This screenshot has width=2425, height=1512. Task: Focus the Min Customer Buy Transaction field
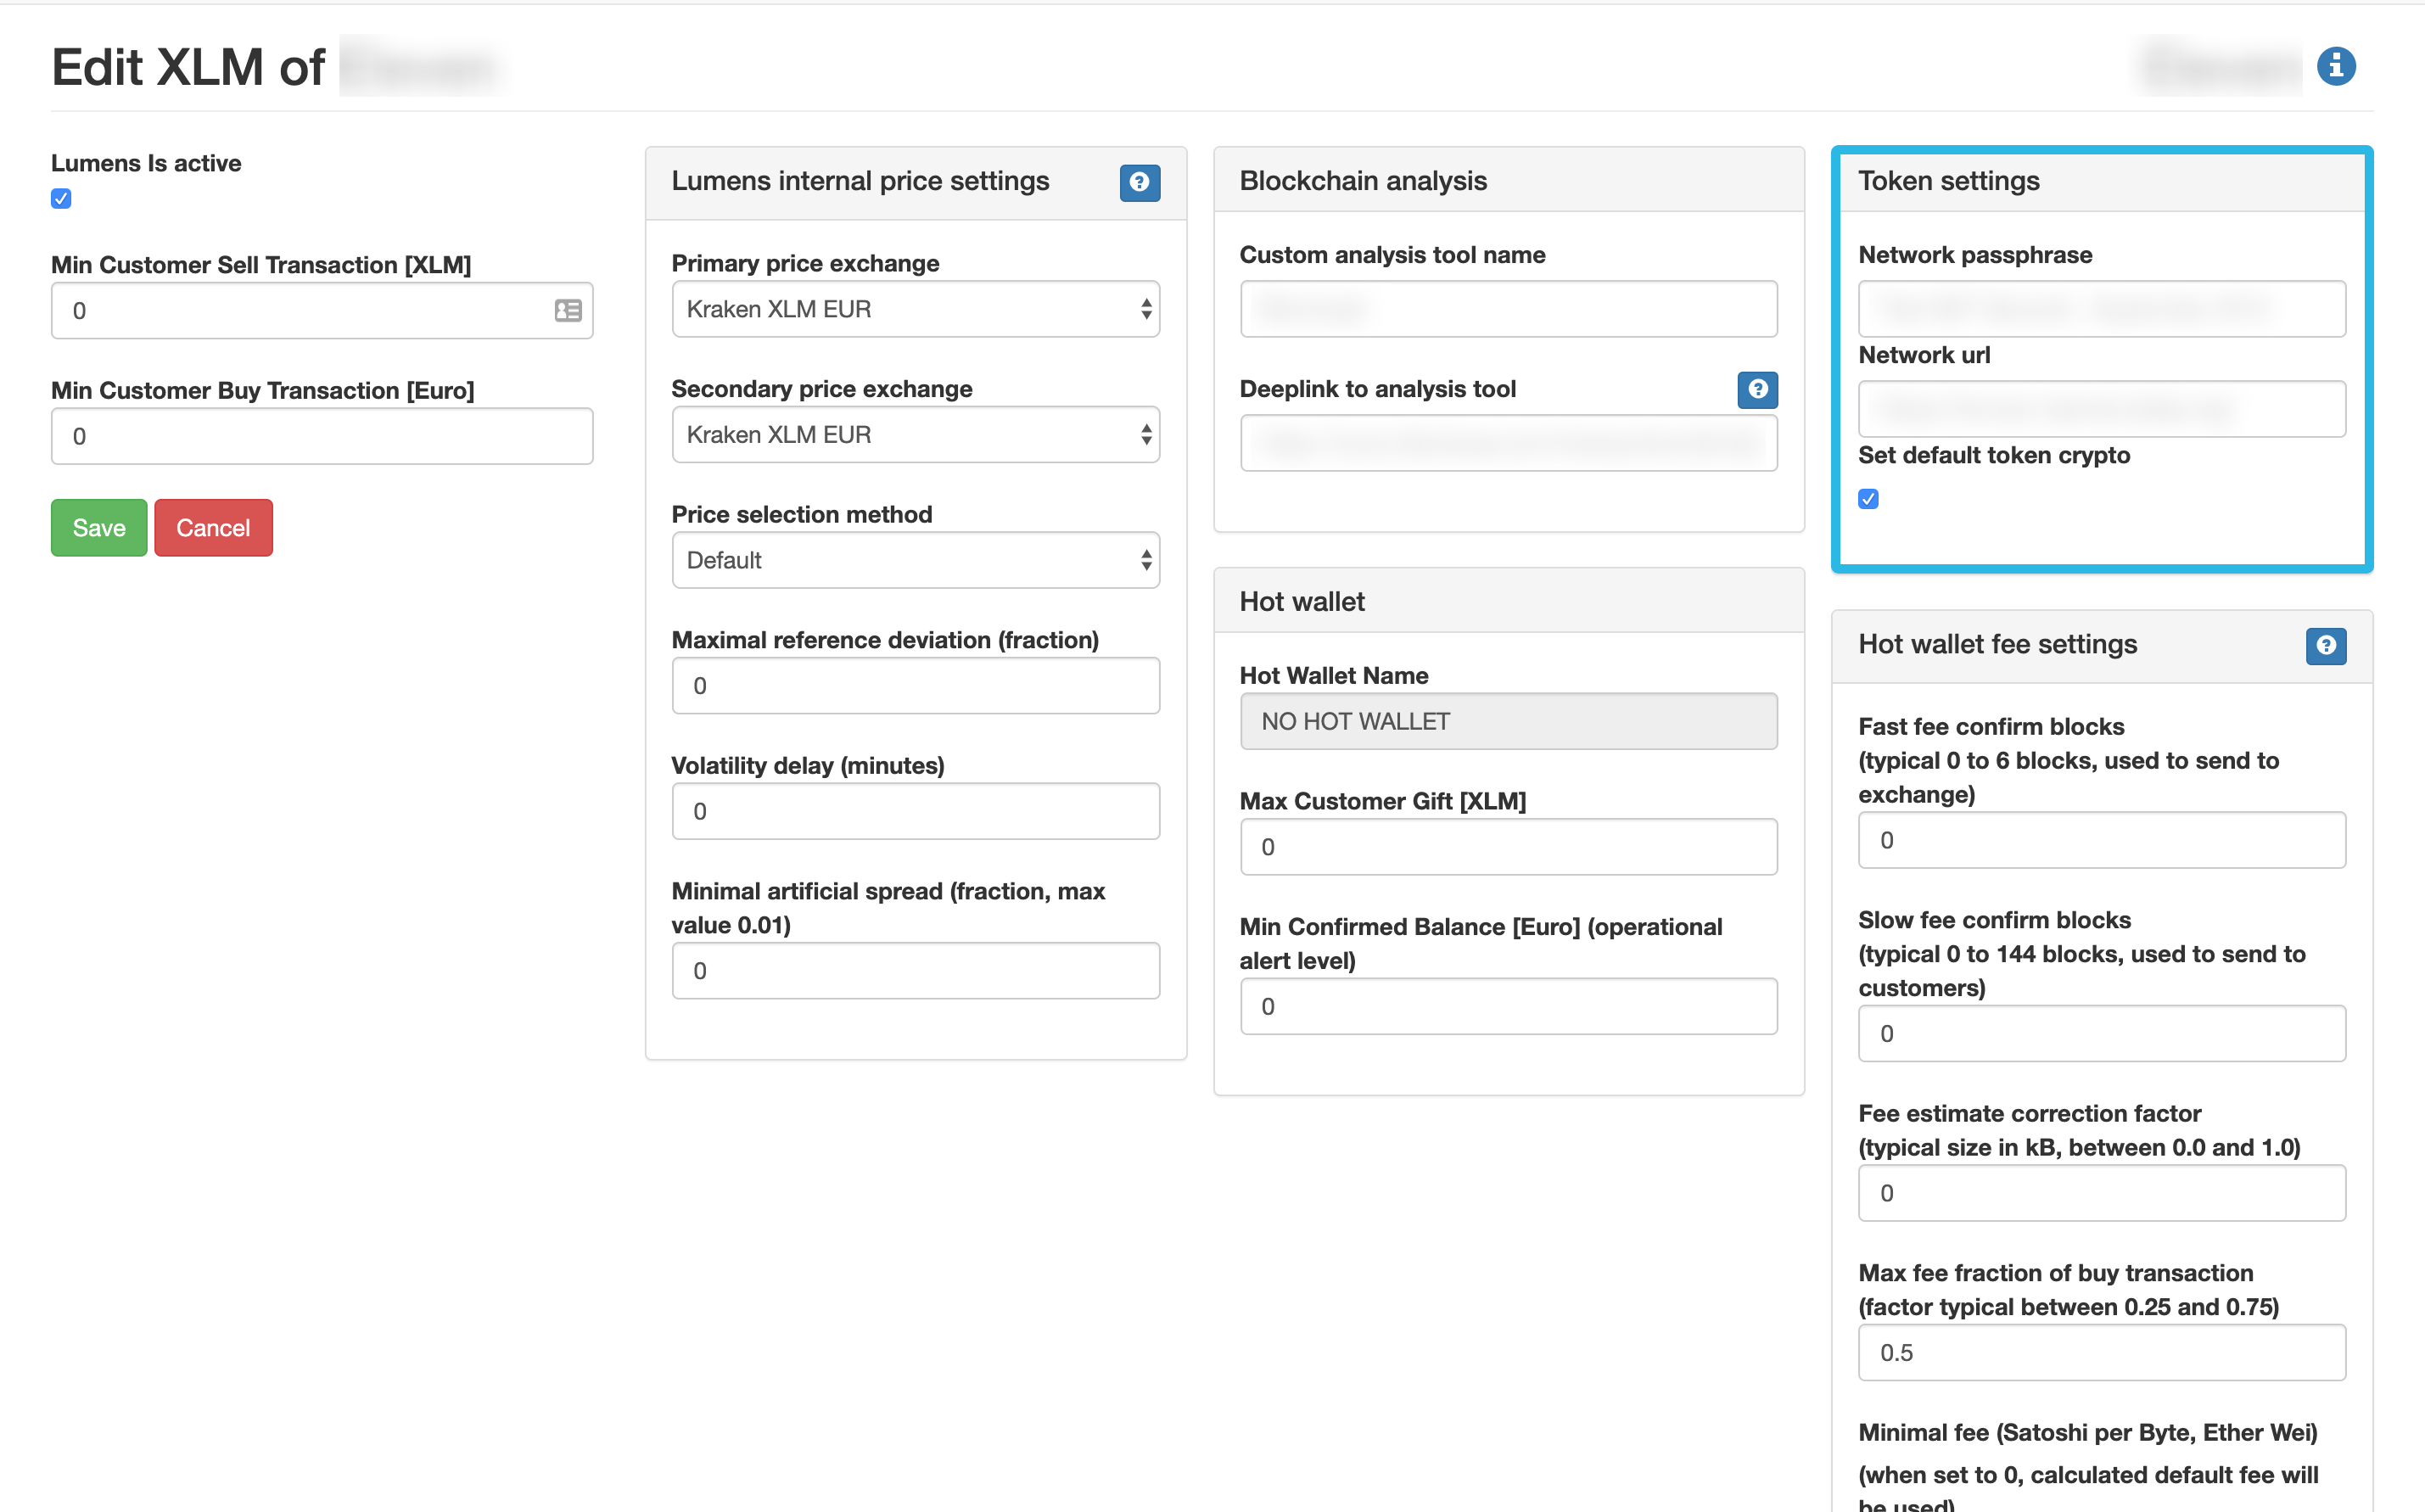321,436
